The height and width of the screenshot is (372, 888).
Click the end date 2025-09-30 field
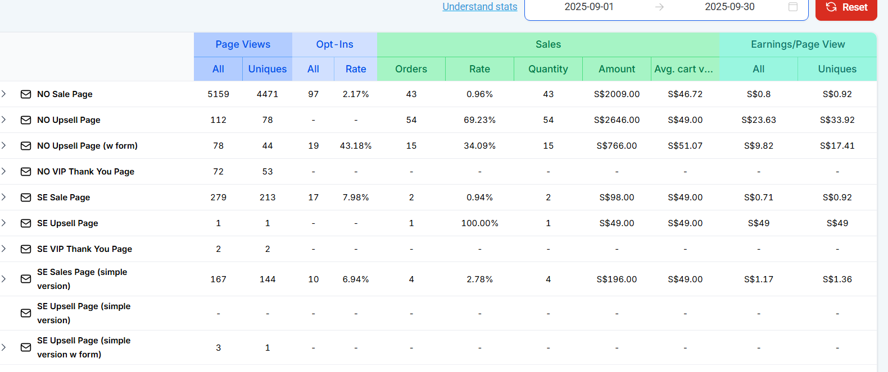(730, 7)
